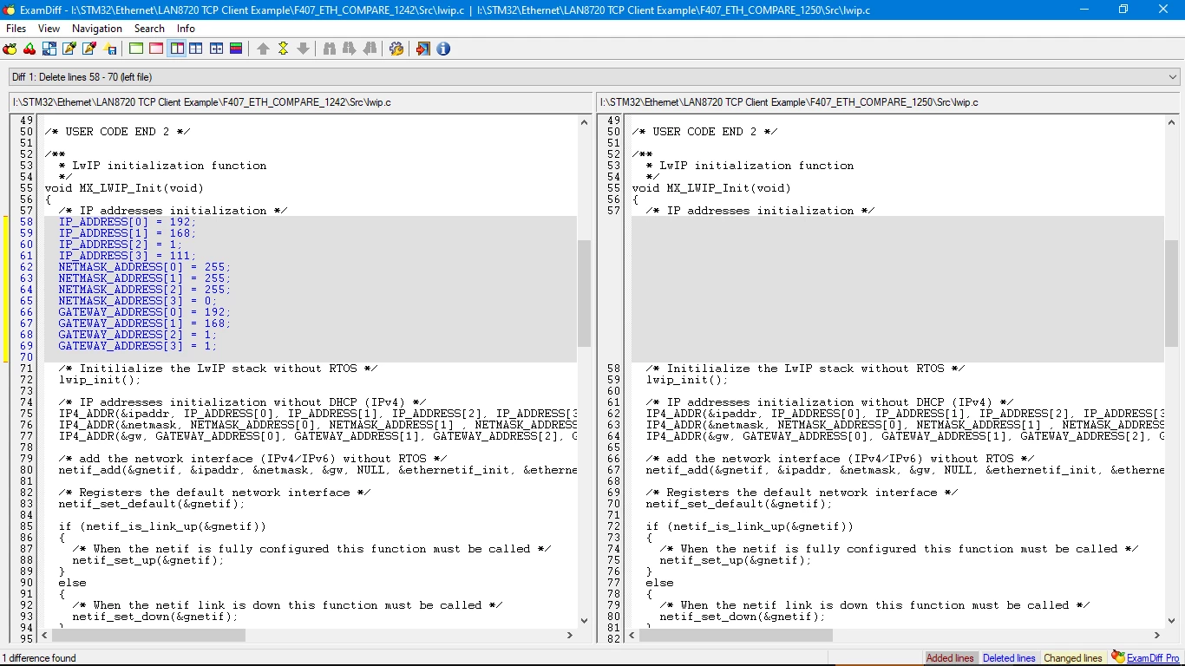Click the left pane horizontal scrollbar left arrow
The width and height of the screenshot is (1185, 666).
[x=45, y=635]
